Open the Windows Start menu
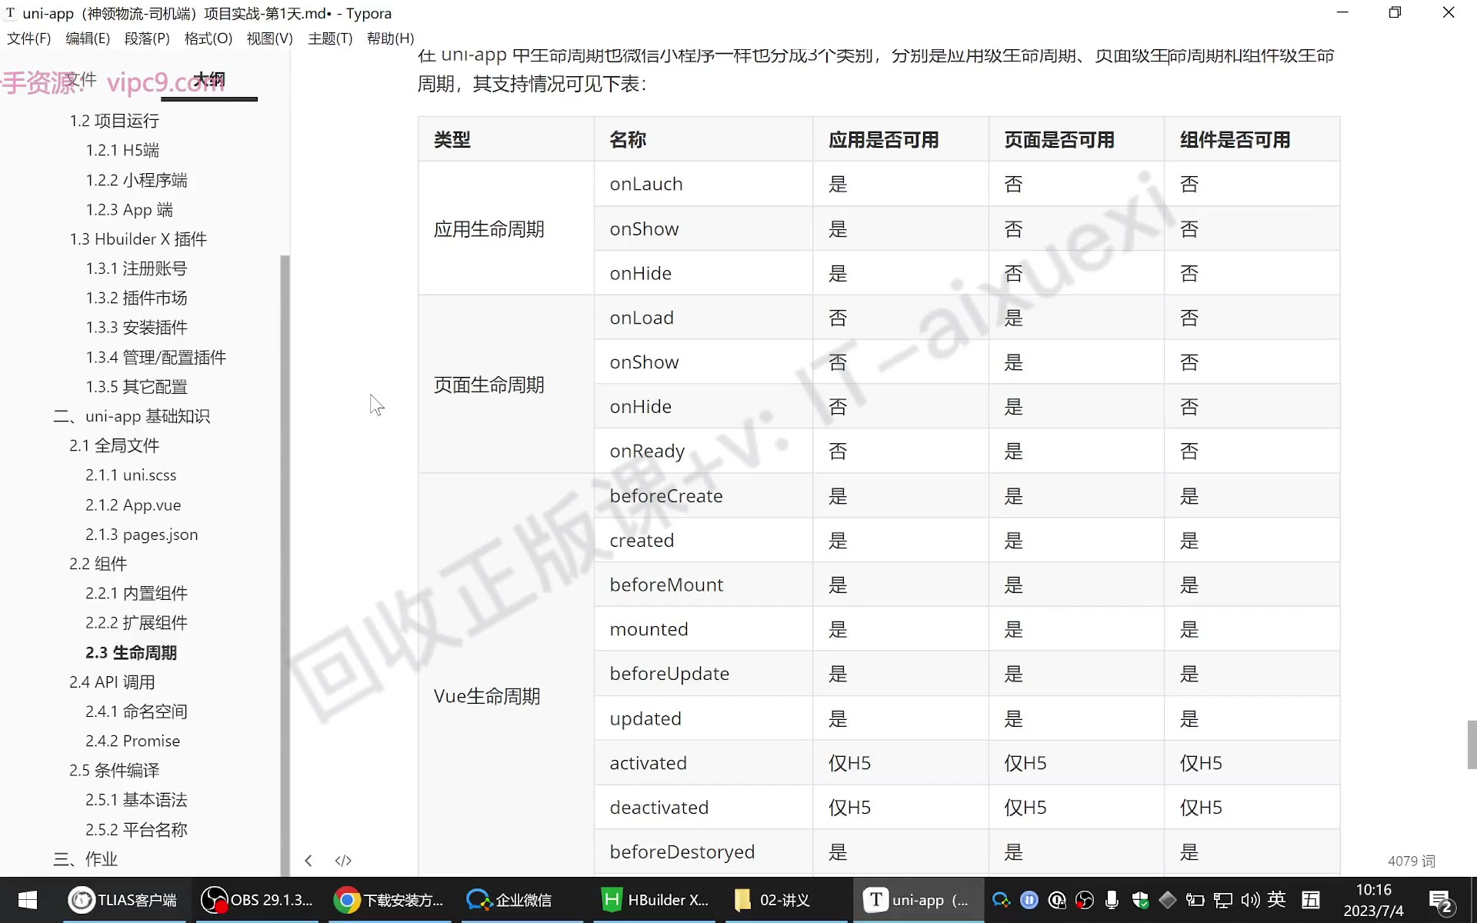This screenshot has height=923, width=1477. (x=28, y=900)
